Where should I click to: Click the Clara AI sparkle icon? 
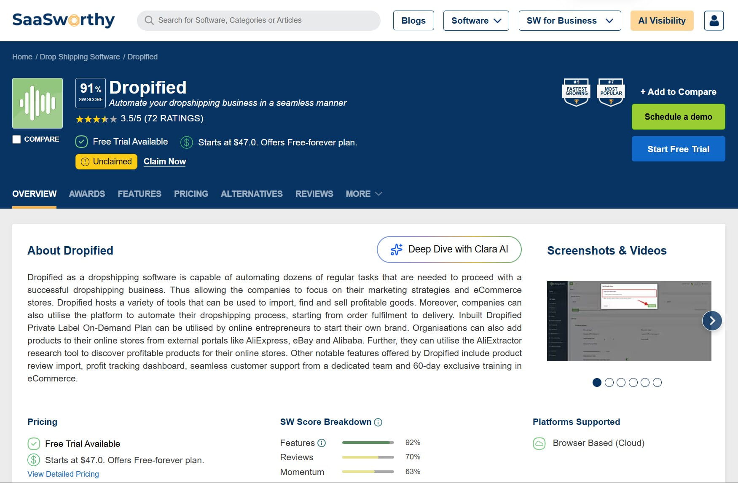click(x=396, y=250)
